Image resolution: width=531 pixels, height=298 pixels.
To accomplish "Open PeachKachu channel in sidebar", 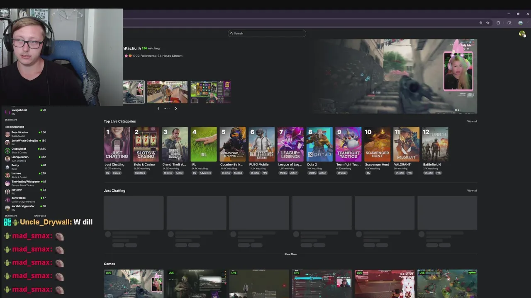I will [x=25, y=134].
